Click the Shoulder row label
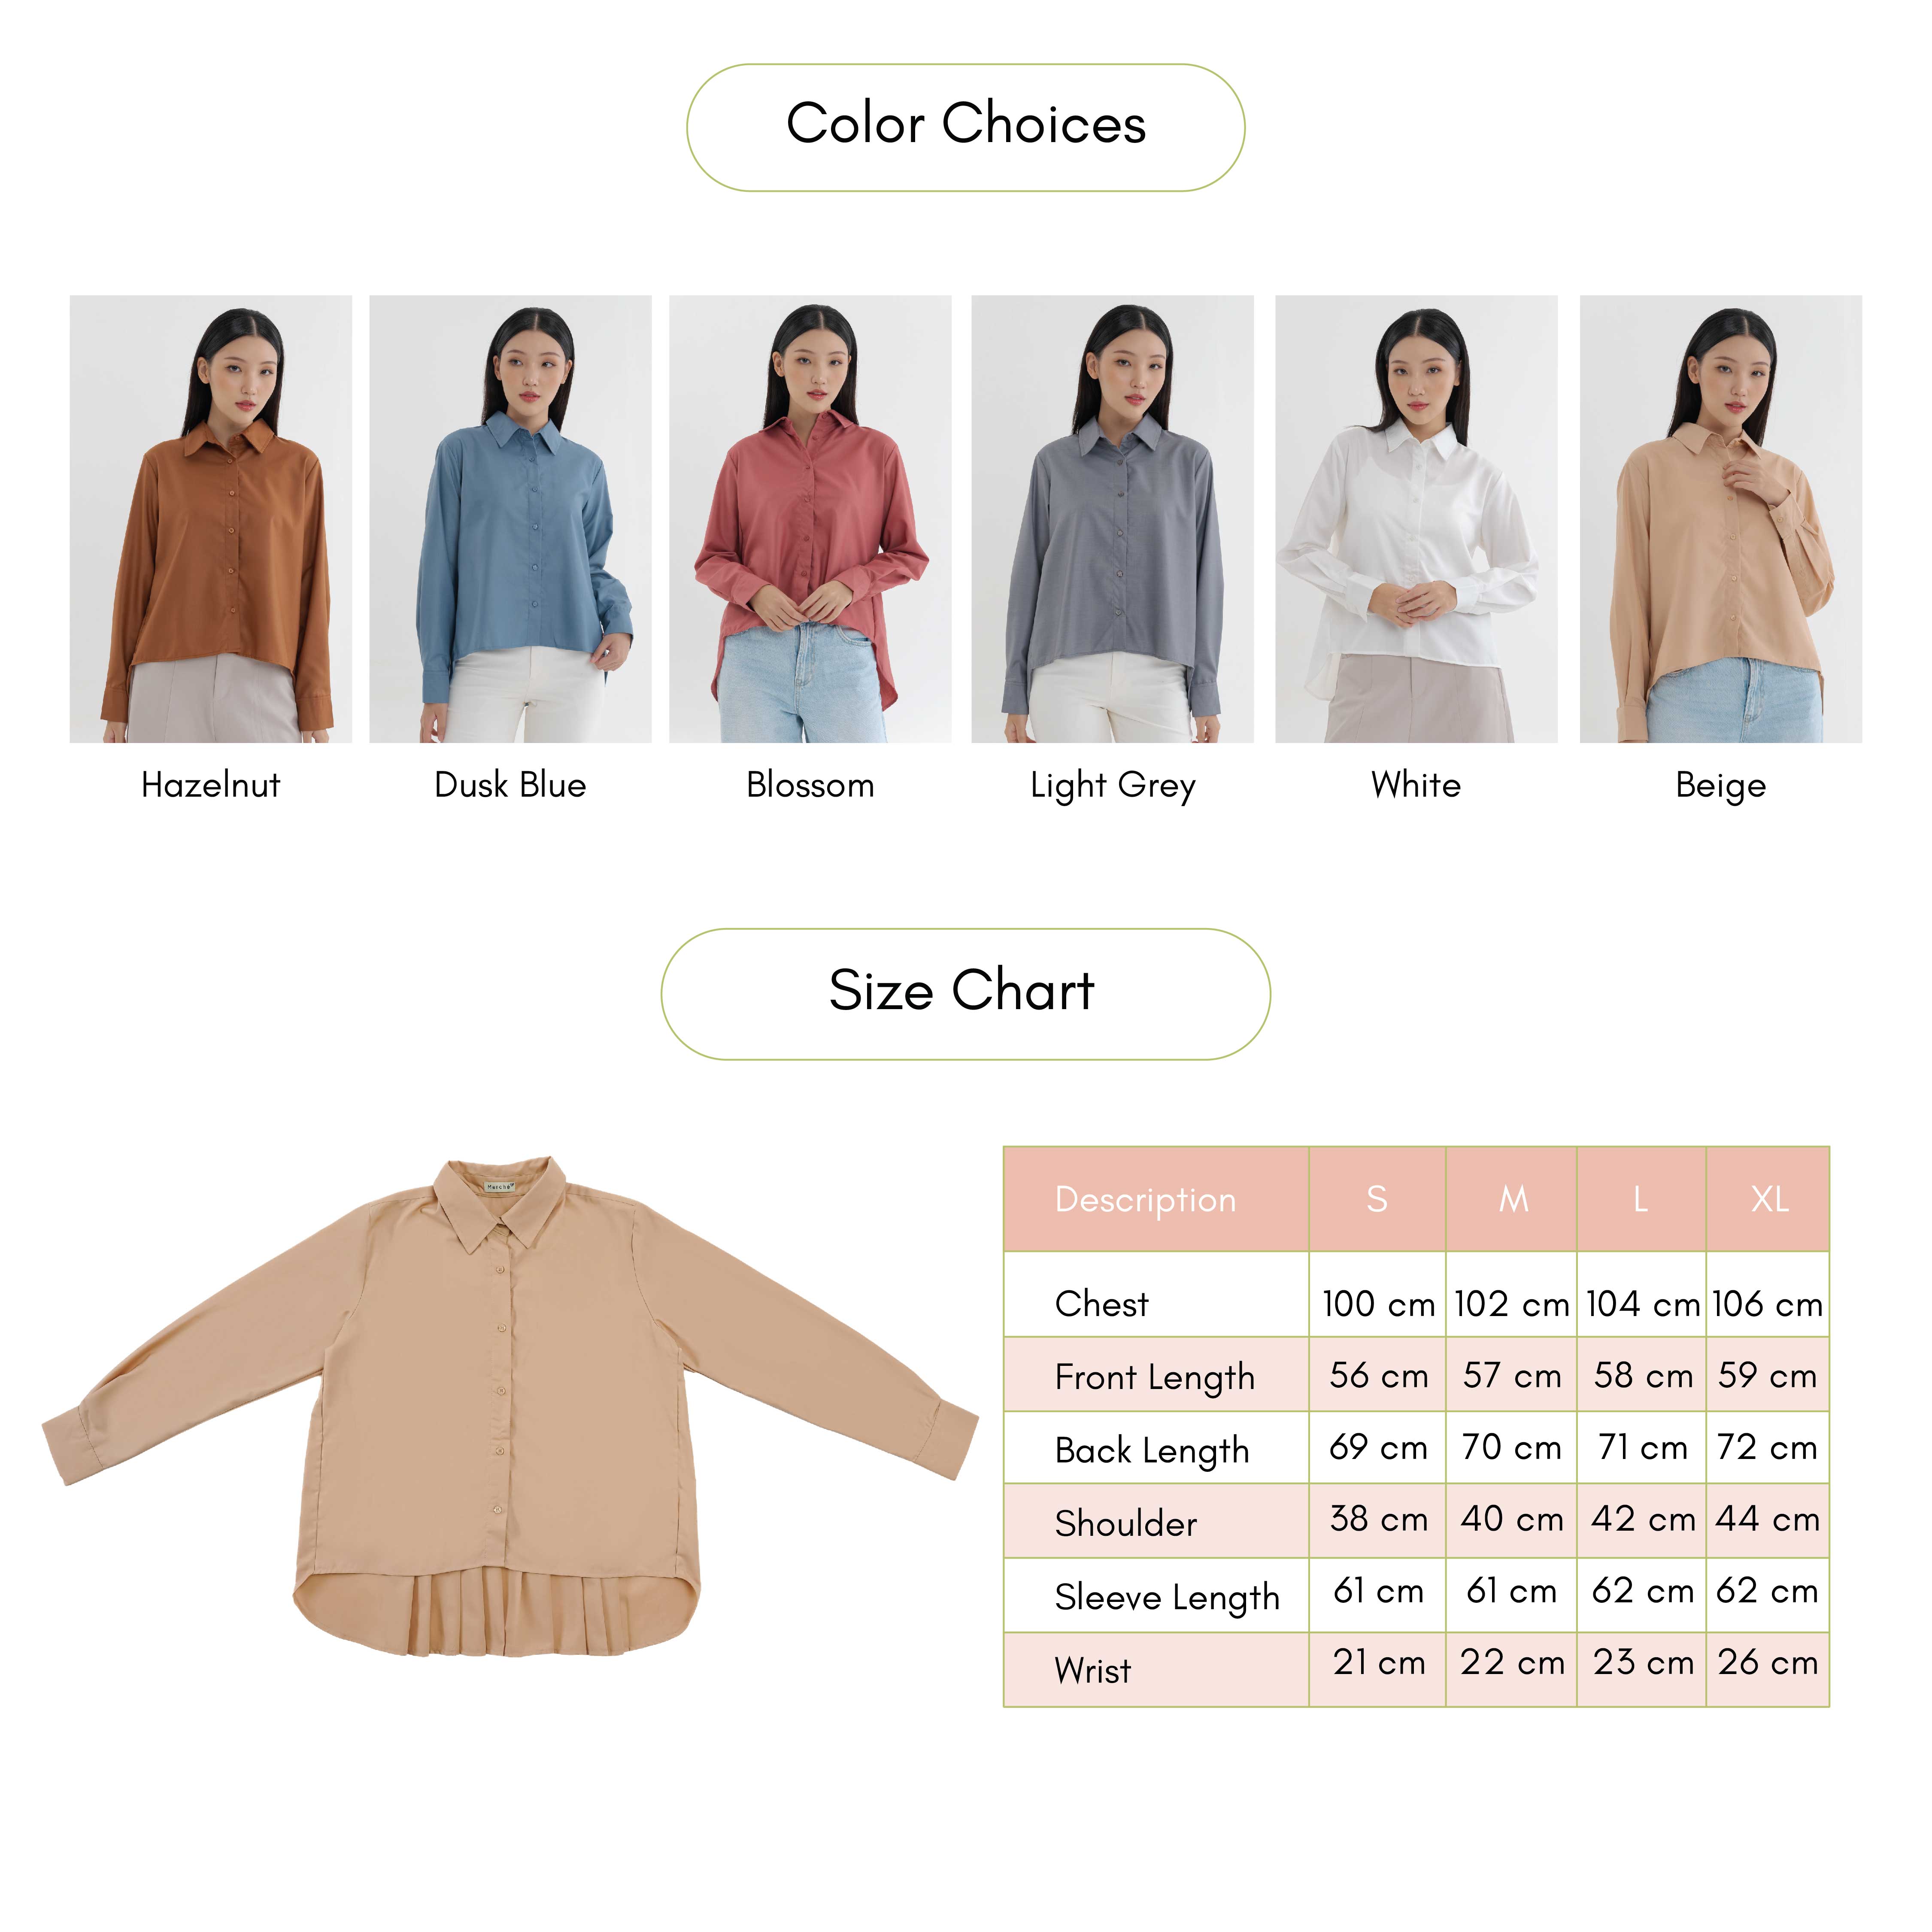Image resolution: width=1932 pixels, height=1932 pixels. pyautogui.click(x=1126, y=1524)
